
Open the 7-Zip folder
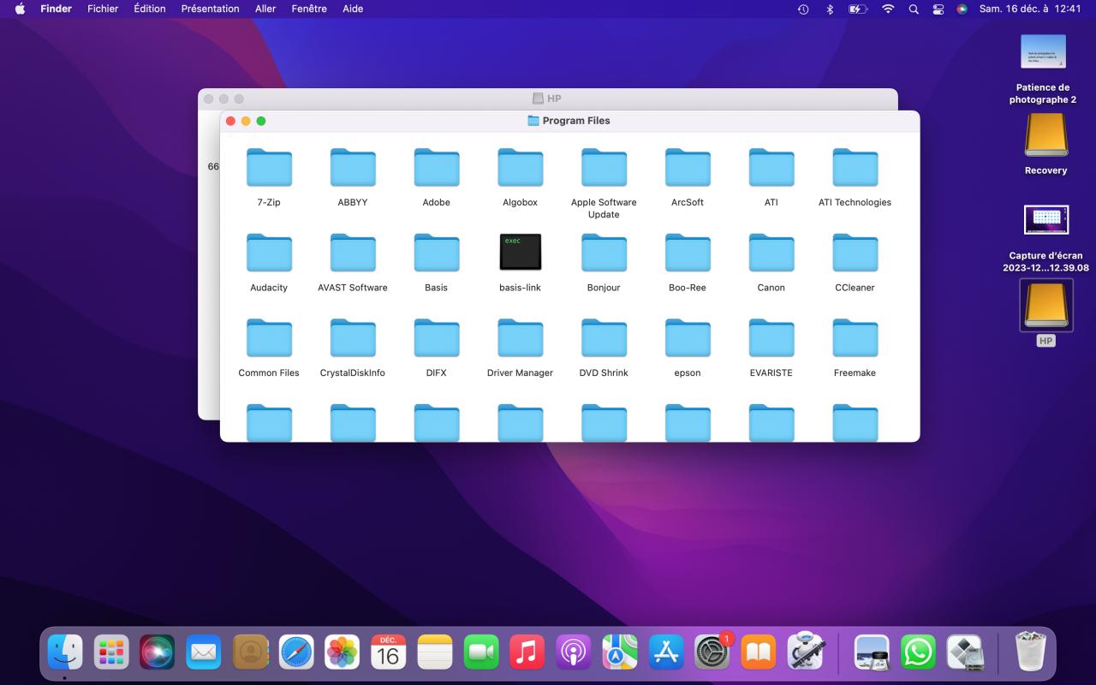tap(269, 168)
